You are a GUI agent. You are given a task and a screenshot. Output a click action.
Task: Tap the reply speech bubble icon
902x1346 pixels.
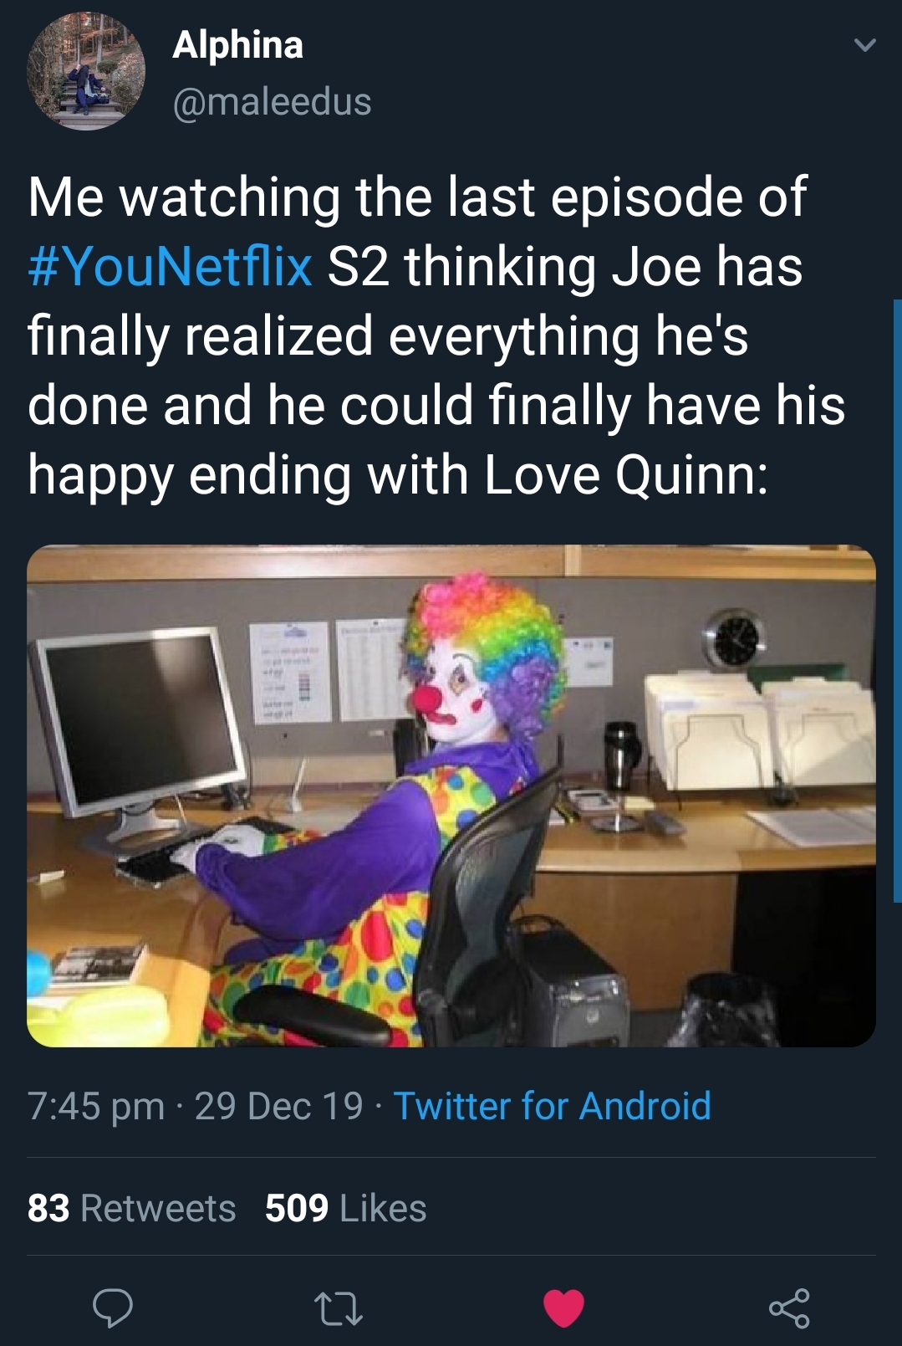(x=112, y=1308)
